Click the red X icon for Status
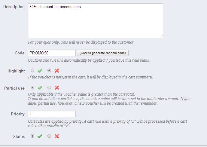The image size is (207, 147). coord(57,136)
